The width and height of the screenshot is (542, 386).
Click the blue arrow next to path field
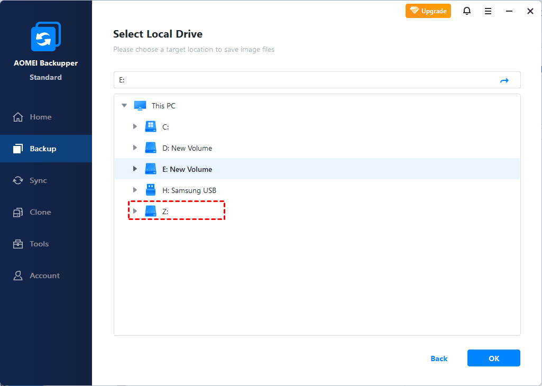coord(504,80)
